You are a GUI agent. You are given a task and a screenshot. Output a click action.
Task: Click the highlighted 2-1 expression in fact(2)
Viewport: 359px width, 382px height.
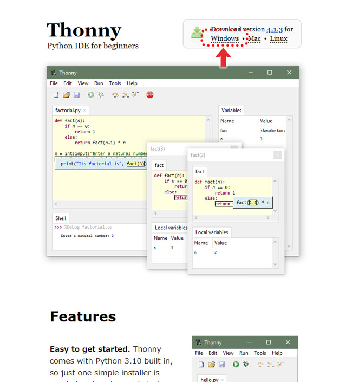click(253, 203)
